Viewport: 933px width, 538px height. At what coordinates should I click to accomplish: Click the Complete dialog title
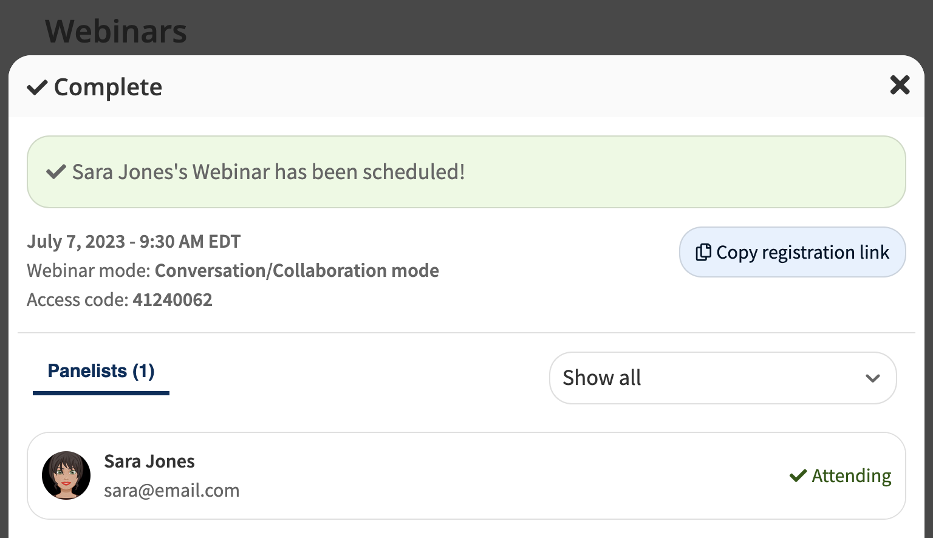pyautogui.click(x=108, y=87)
